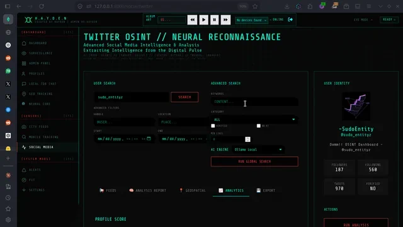Open browser settings gear at sidebar bottom
Image resolution: width=403 pixels, height=227 pixels.
coord(8,219)
